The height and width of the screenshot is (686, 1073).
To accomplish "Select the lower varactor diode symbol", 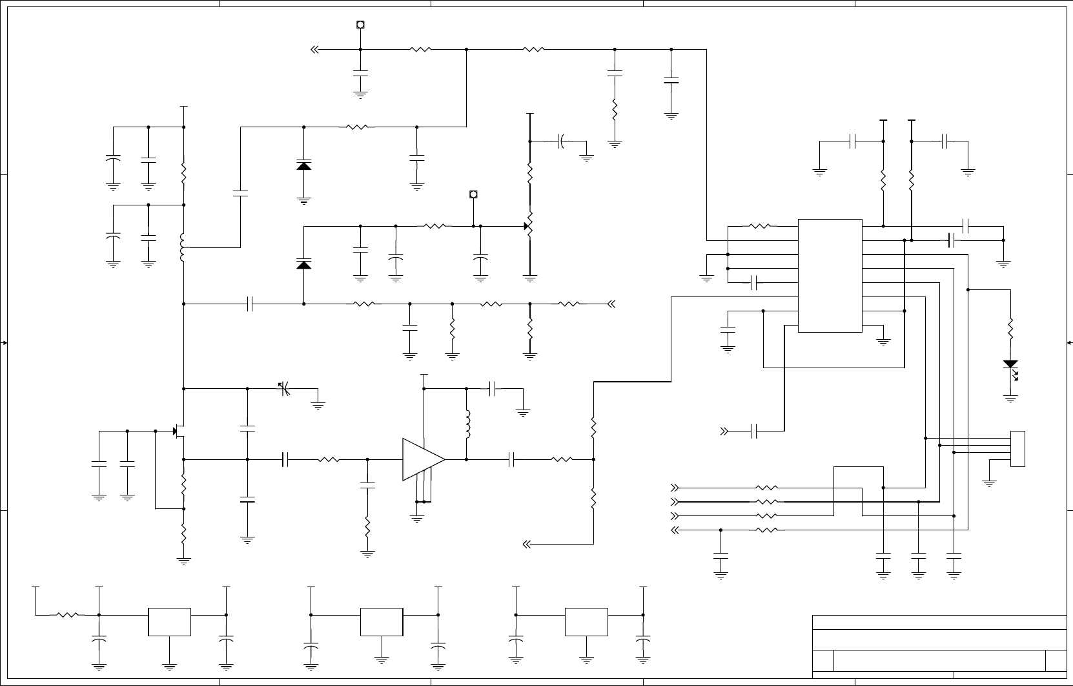I will [303, 264].
